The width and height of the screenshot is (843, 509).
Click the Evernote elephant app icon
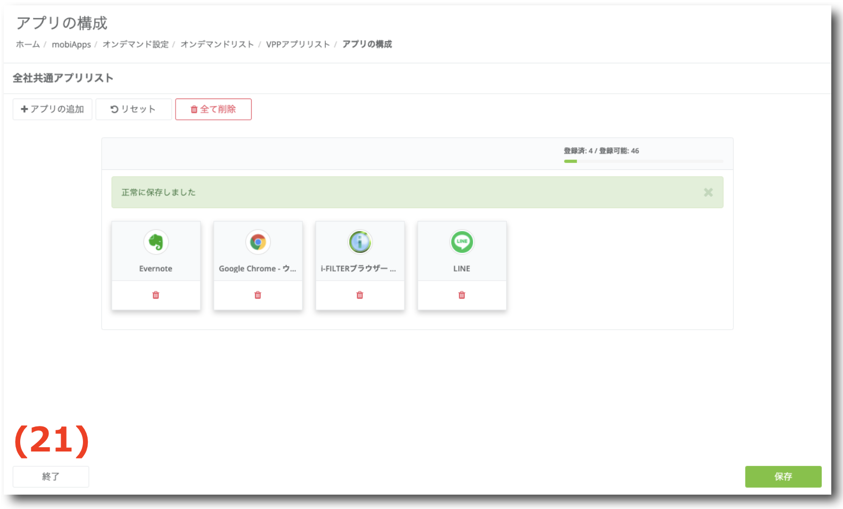[156, 242]
